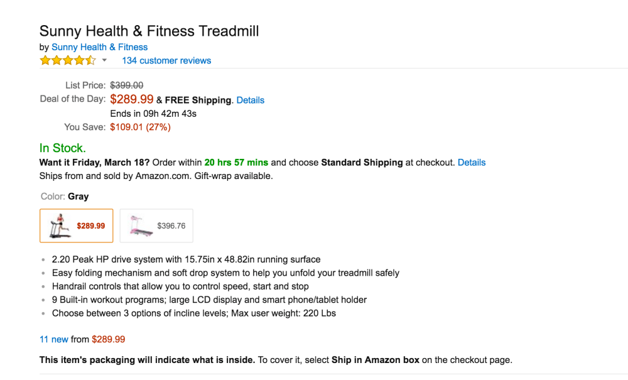Expand the rating breakdown dropdown arrow
This screenshot has width=628, height=380.
point(105,61)
